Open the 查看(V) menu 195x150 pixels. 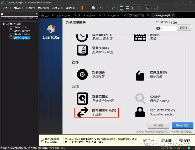(30, 8)
